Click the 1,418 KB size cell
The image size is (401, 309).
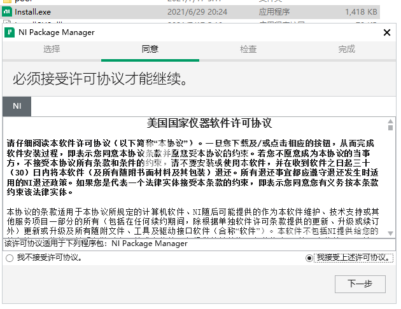point(361,12)
